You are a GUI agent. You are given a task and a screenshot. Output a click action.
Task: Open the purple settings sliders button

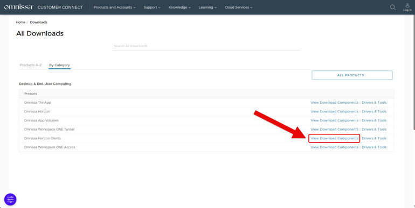(x=10, y=199)
